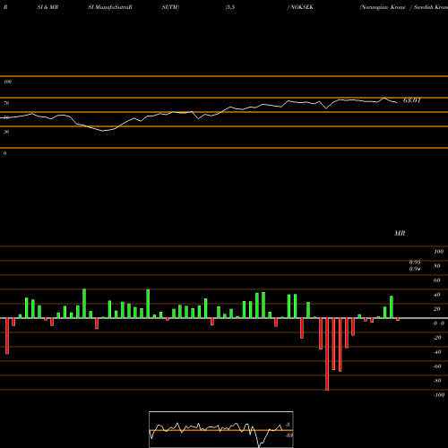Click the '(5,5' parameter text in header
This screenshot has width=448, height=448.
[x=230, y=7]
